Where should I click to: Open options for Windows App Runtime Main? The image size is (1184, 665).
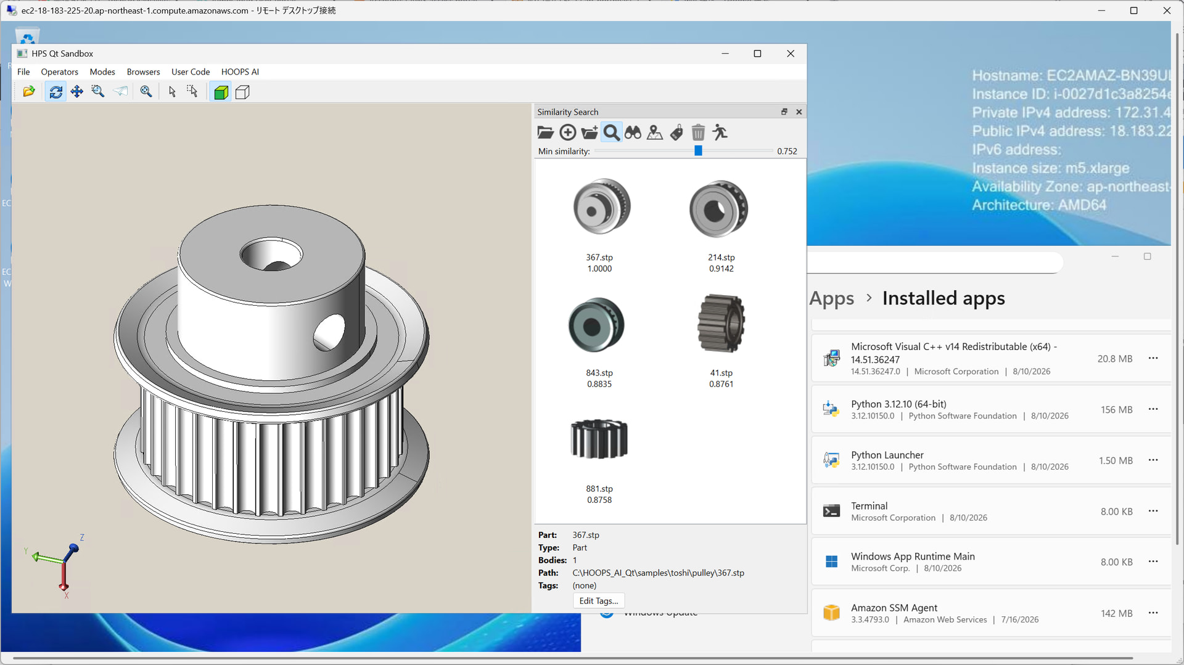point(1153,561)
